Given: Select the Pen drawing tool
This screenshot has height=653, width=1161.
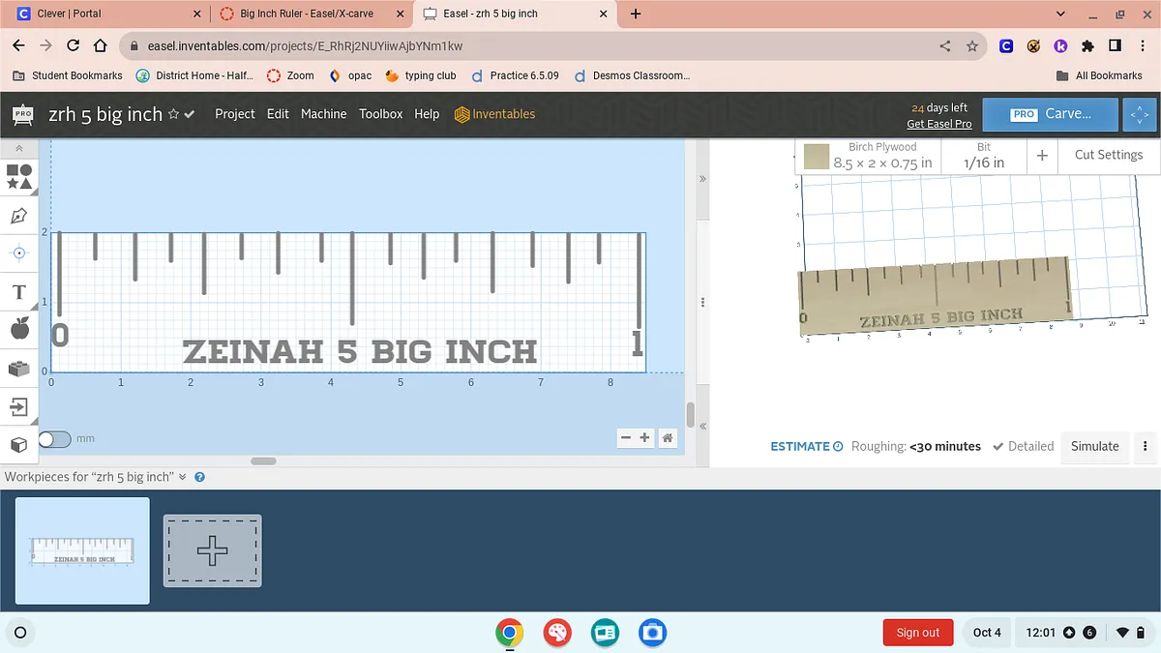Looking at the screenshot, I should [19, 216].
